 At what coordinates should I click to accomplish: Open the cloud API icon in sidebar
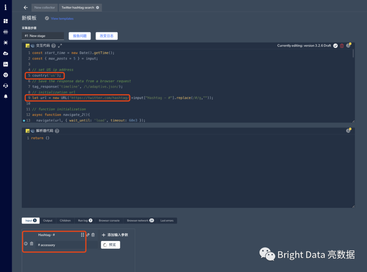[6, 53]
